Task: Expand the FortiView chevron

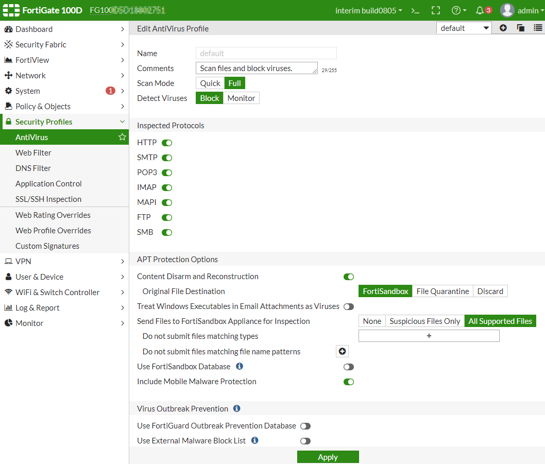Action: pyautogui.click(x=123, y=60)
